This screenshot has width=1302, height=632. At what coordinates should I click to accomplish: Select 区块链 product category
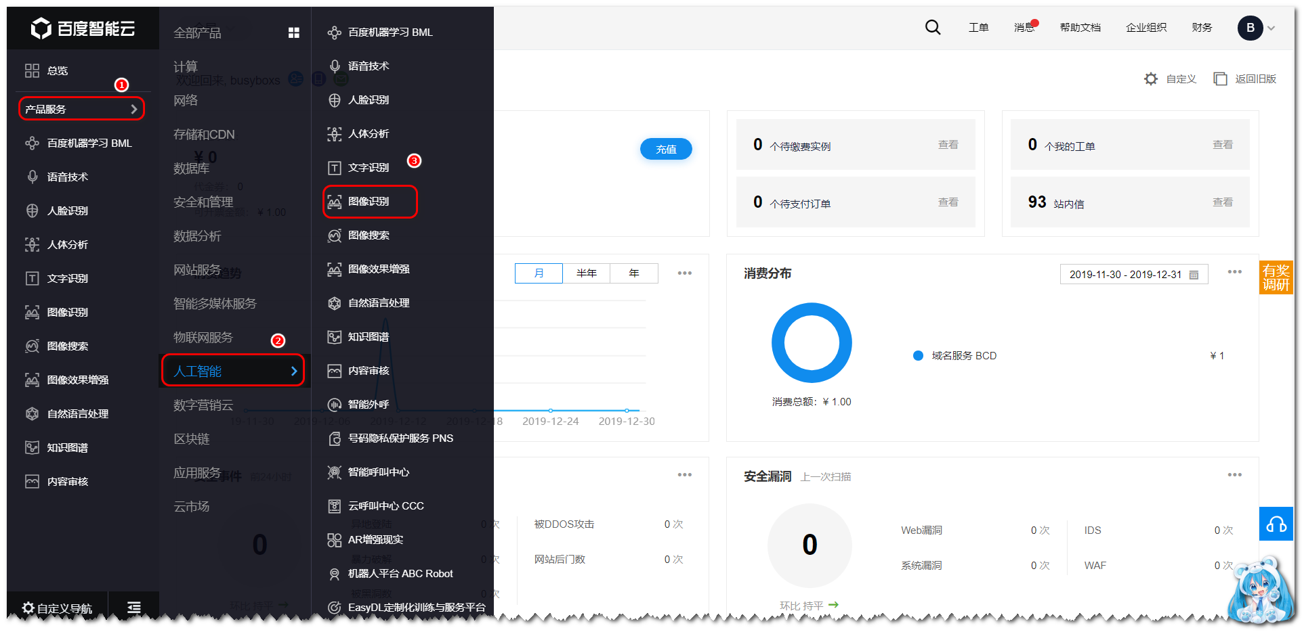tap(192, 438)
